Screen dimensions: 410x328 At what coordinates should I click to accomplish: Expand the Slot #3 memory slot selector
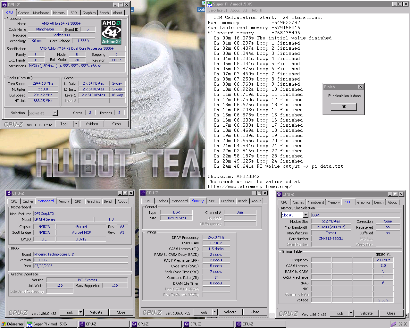point(305,215)
